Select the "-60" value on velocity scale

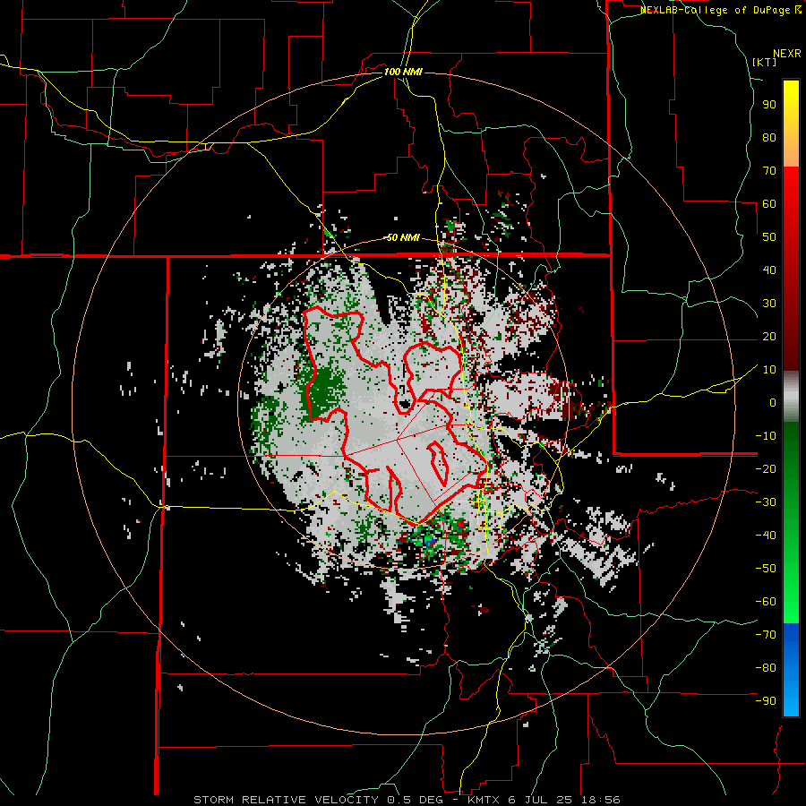pyautogui.click(x=766, y=602)
